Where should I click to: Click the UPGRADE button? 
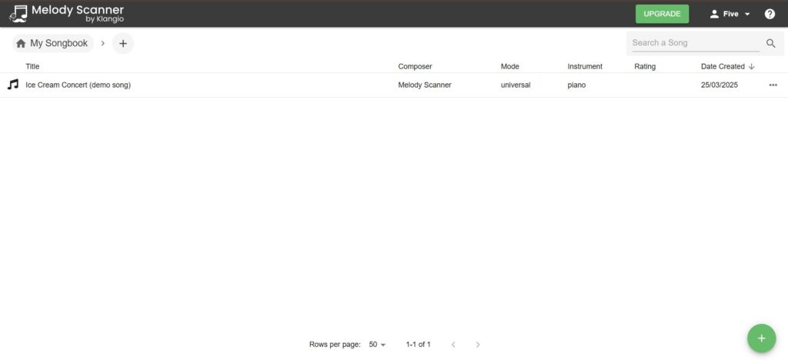(x=662, y=14)
